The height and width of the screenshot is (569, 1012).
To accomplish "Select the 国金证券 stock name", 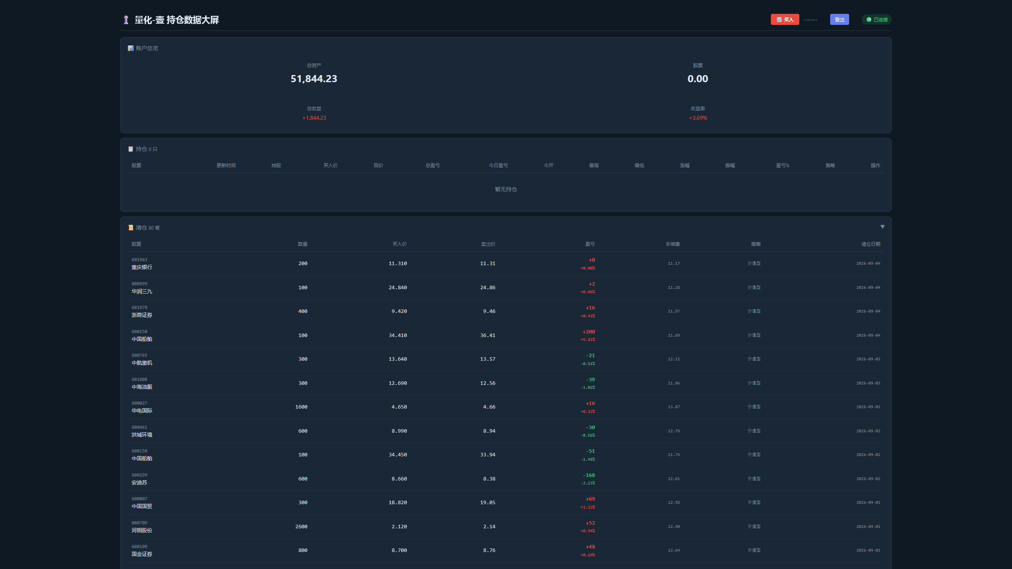I will 142,554.
